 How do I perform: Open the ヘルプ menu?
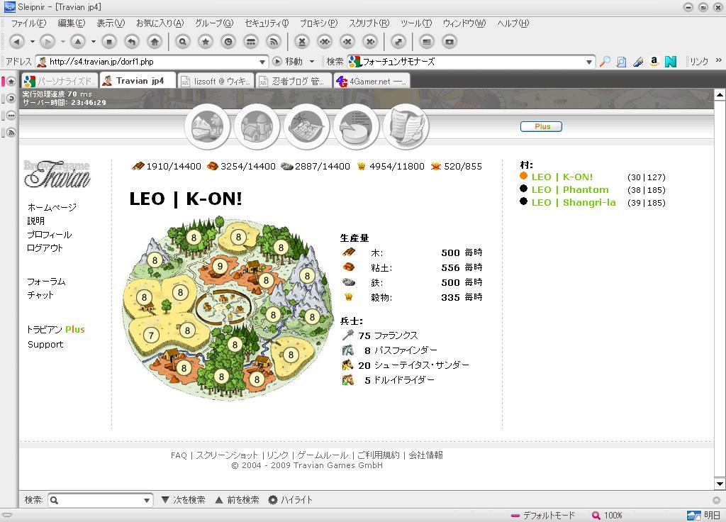click(513, 23)
